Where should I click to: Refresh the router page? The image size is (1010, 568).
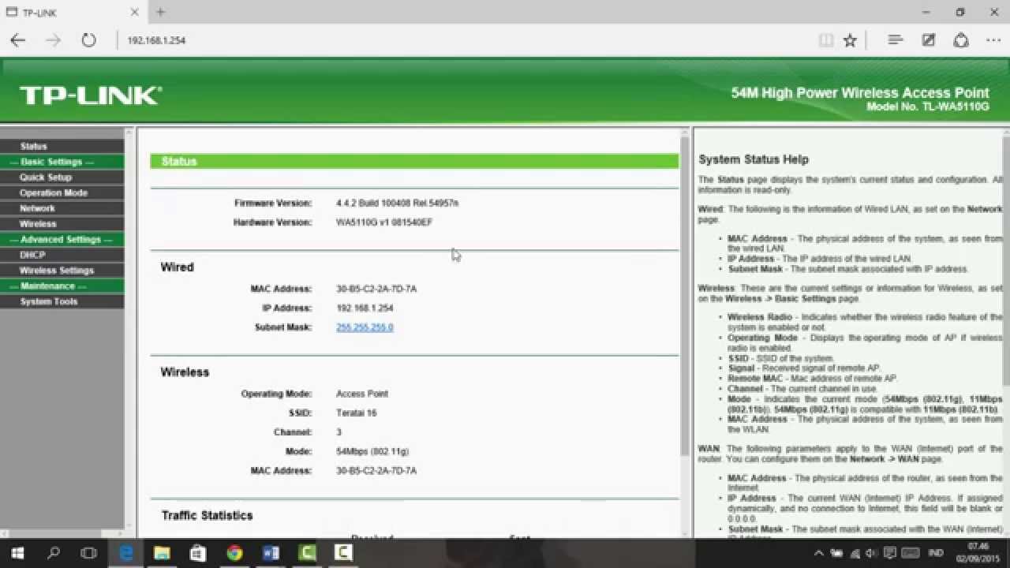(88, 40)
